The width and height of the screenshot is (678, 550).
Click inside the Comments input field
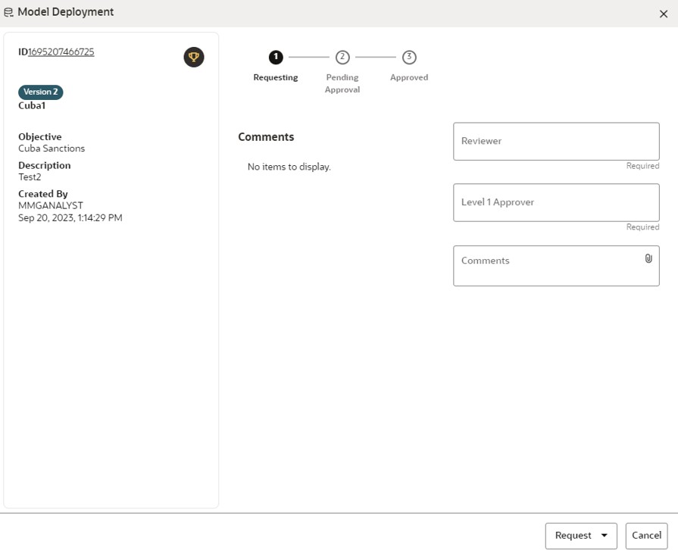pyautogui.click(x=545, y=265)
